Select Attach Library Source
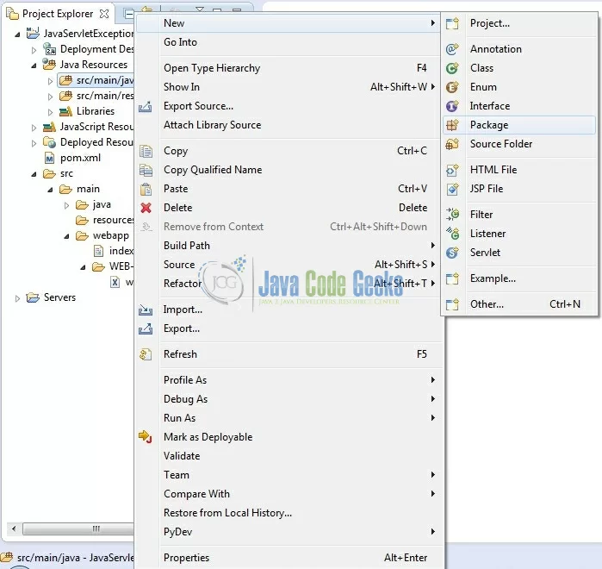 click(288, 125)
